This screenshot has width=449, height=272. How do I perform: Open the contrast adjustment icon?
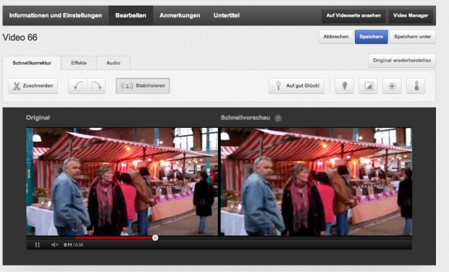click(368, 86)
